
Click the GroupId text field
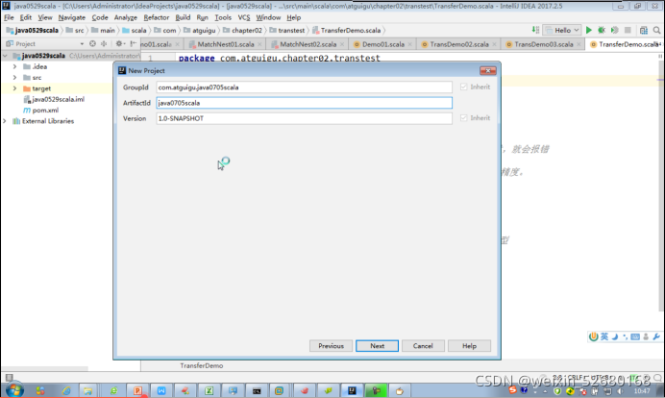pos(304,87)
